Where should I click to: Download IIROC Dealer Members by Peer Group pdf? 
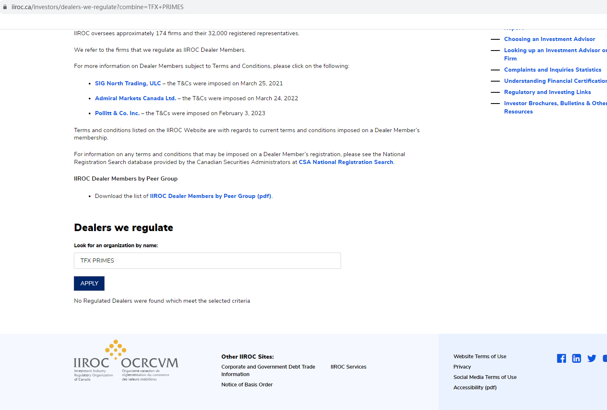pyautogui.click(x=210, y=196)
